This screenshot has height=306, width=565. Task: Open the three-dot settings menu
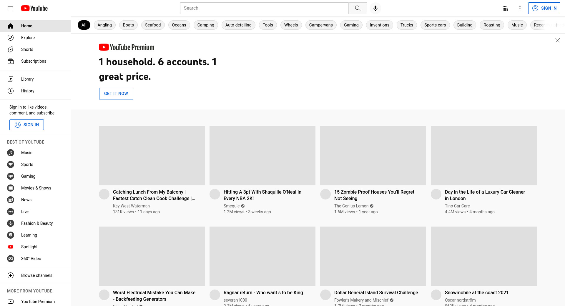(x=520, y=8)
